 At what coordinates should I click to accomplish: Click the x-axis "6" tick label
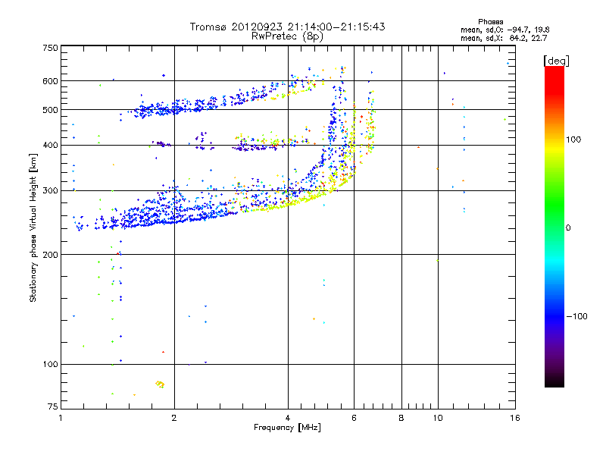click(354, 418)
